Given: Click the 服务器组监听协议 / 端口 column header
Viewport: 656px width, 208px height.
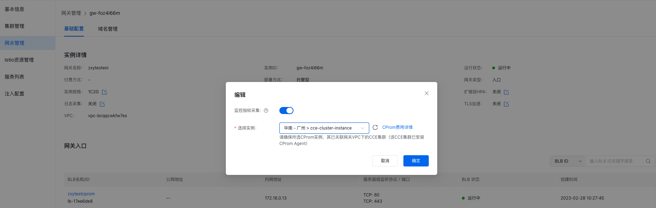Looking at the screenshot, I should [x=386, y=179].
